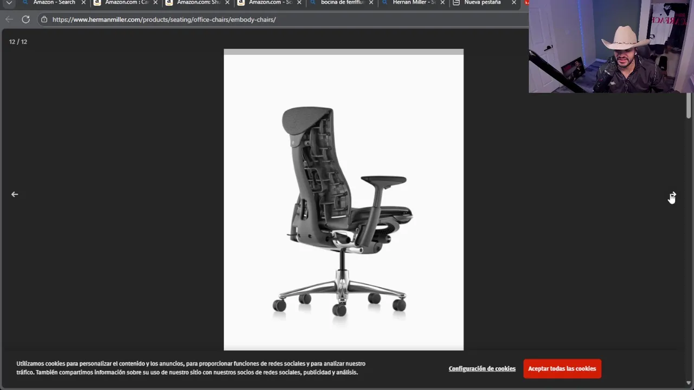Open Configuración de cookies link
Image resolution: width=694 pixels, height=390 pixels.
click(482, 369)
